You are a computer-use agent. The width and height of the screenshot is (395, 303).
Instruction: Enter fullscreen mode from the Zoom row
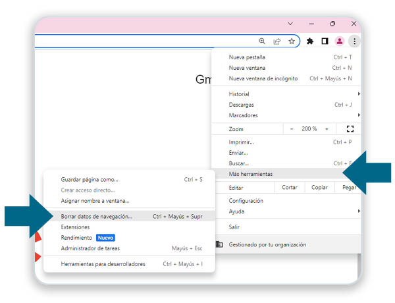pos(350,129)
